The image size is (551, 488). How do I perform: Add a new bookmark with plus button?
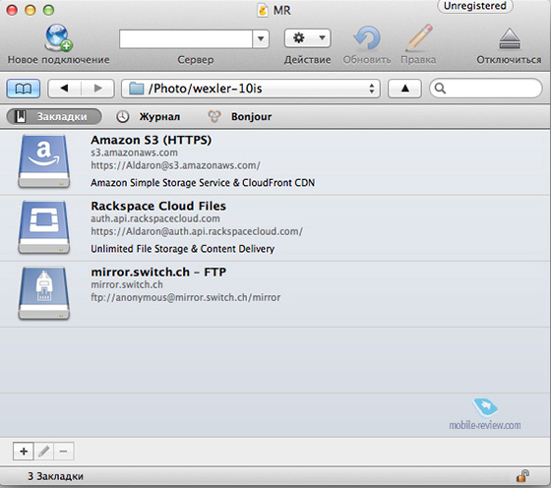click(x=24, y=452)
